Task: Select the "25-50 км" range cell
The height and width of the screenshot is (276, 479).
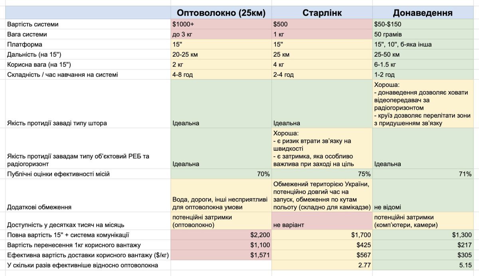Action: pyautogui.click(x=426, y=54)
